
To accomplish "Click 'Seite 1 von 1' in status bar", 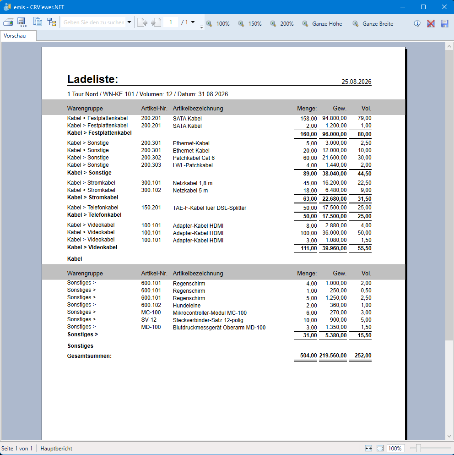I will coord(17,448).
